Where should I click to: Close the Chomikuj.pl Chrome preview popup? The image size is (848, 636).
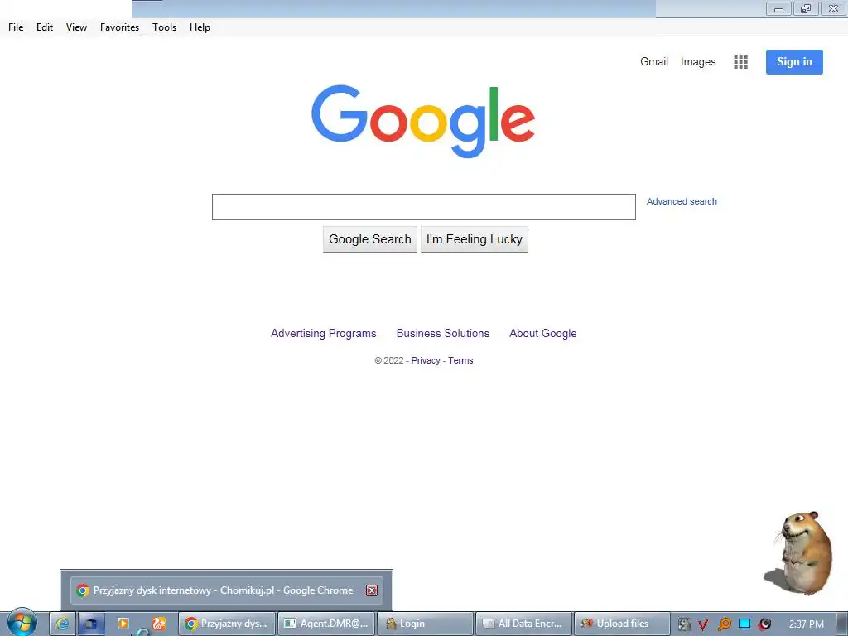tap(372, 590)
